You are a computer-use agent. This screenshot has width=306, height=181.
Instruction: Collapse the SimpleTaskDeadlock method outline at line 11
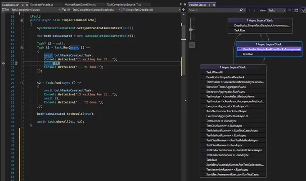tap(22, 20)
